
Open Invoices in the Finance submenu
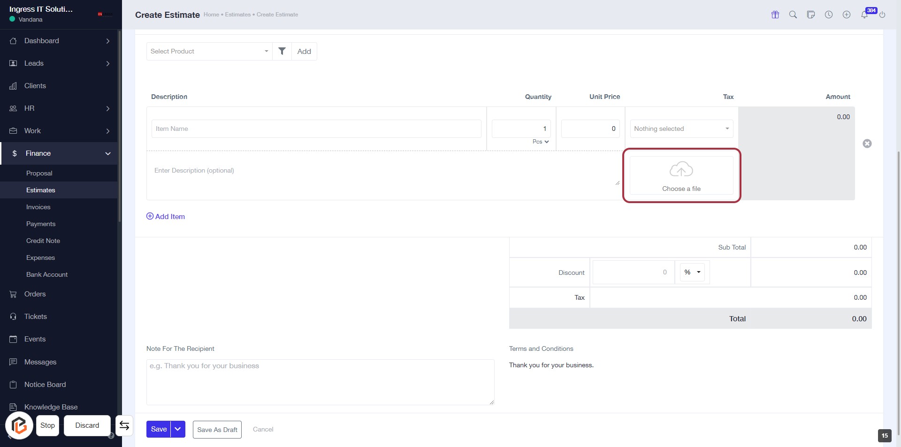[38, 207]
